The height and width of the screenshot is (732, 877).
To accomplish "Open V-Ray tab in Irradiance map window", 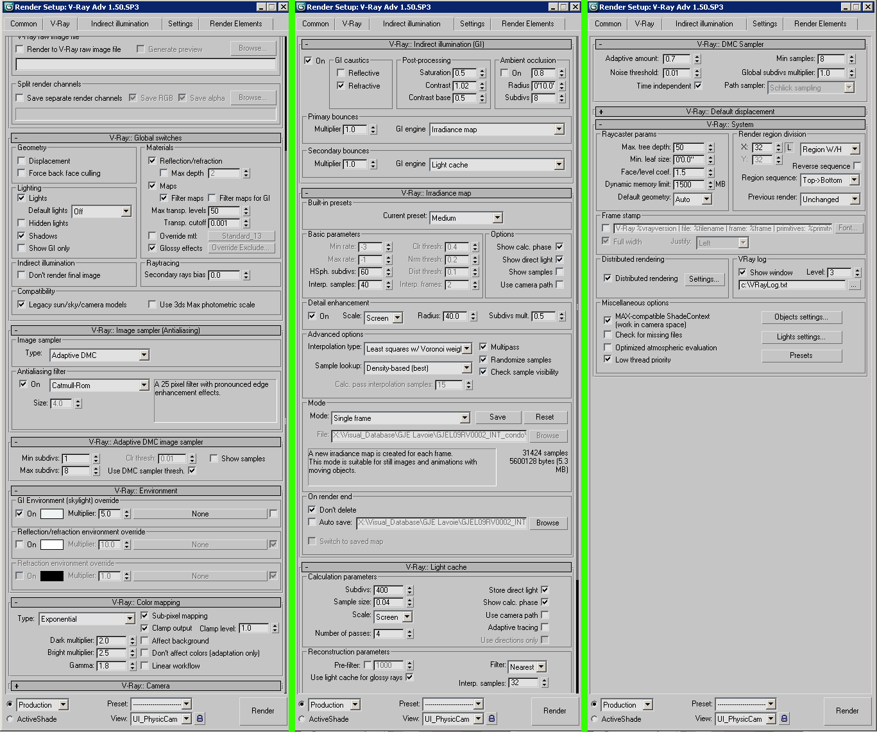I will coord(352,24).
